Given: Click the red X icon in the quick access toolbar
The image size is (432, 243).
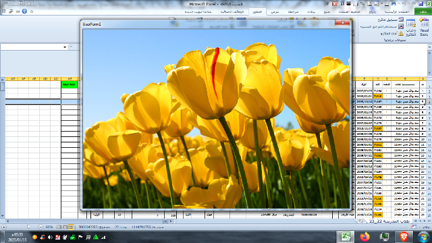Looking at the screenshot, I should point(335,3).
